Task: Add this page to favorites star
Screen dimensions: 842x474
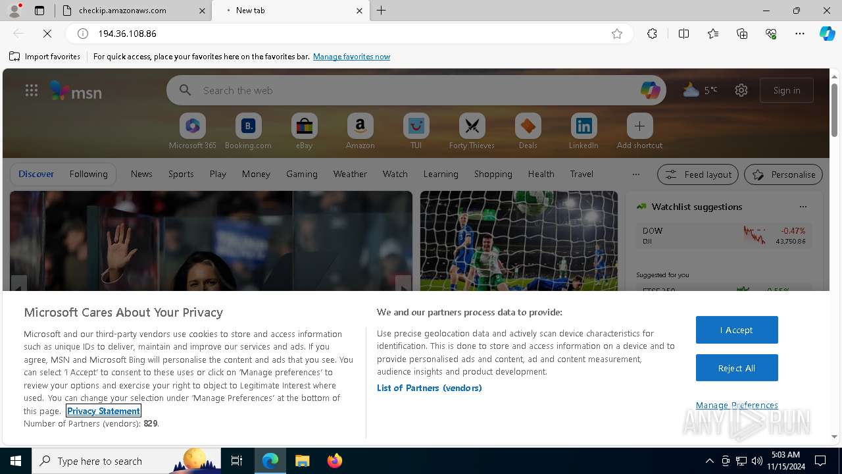Action: point(617,34)
